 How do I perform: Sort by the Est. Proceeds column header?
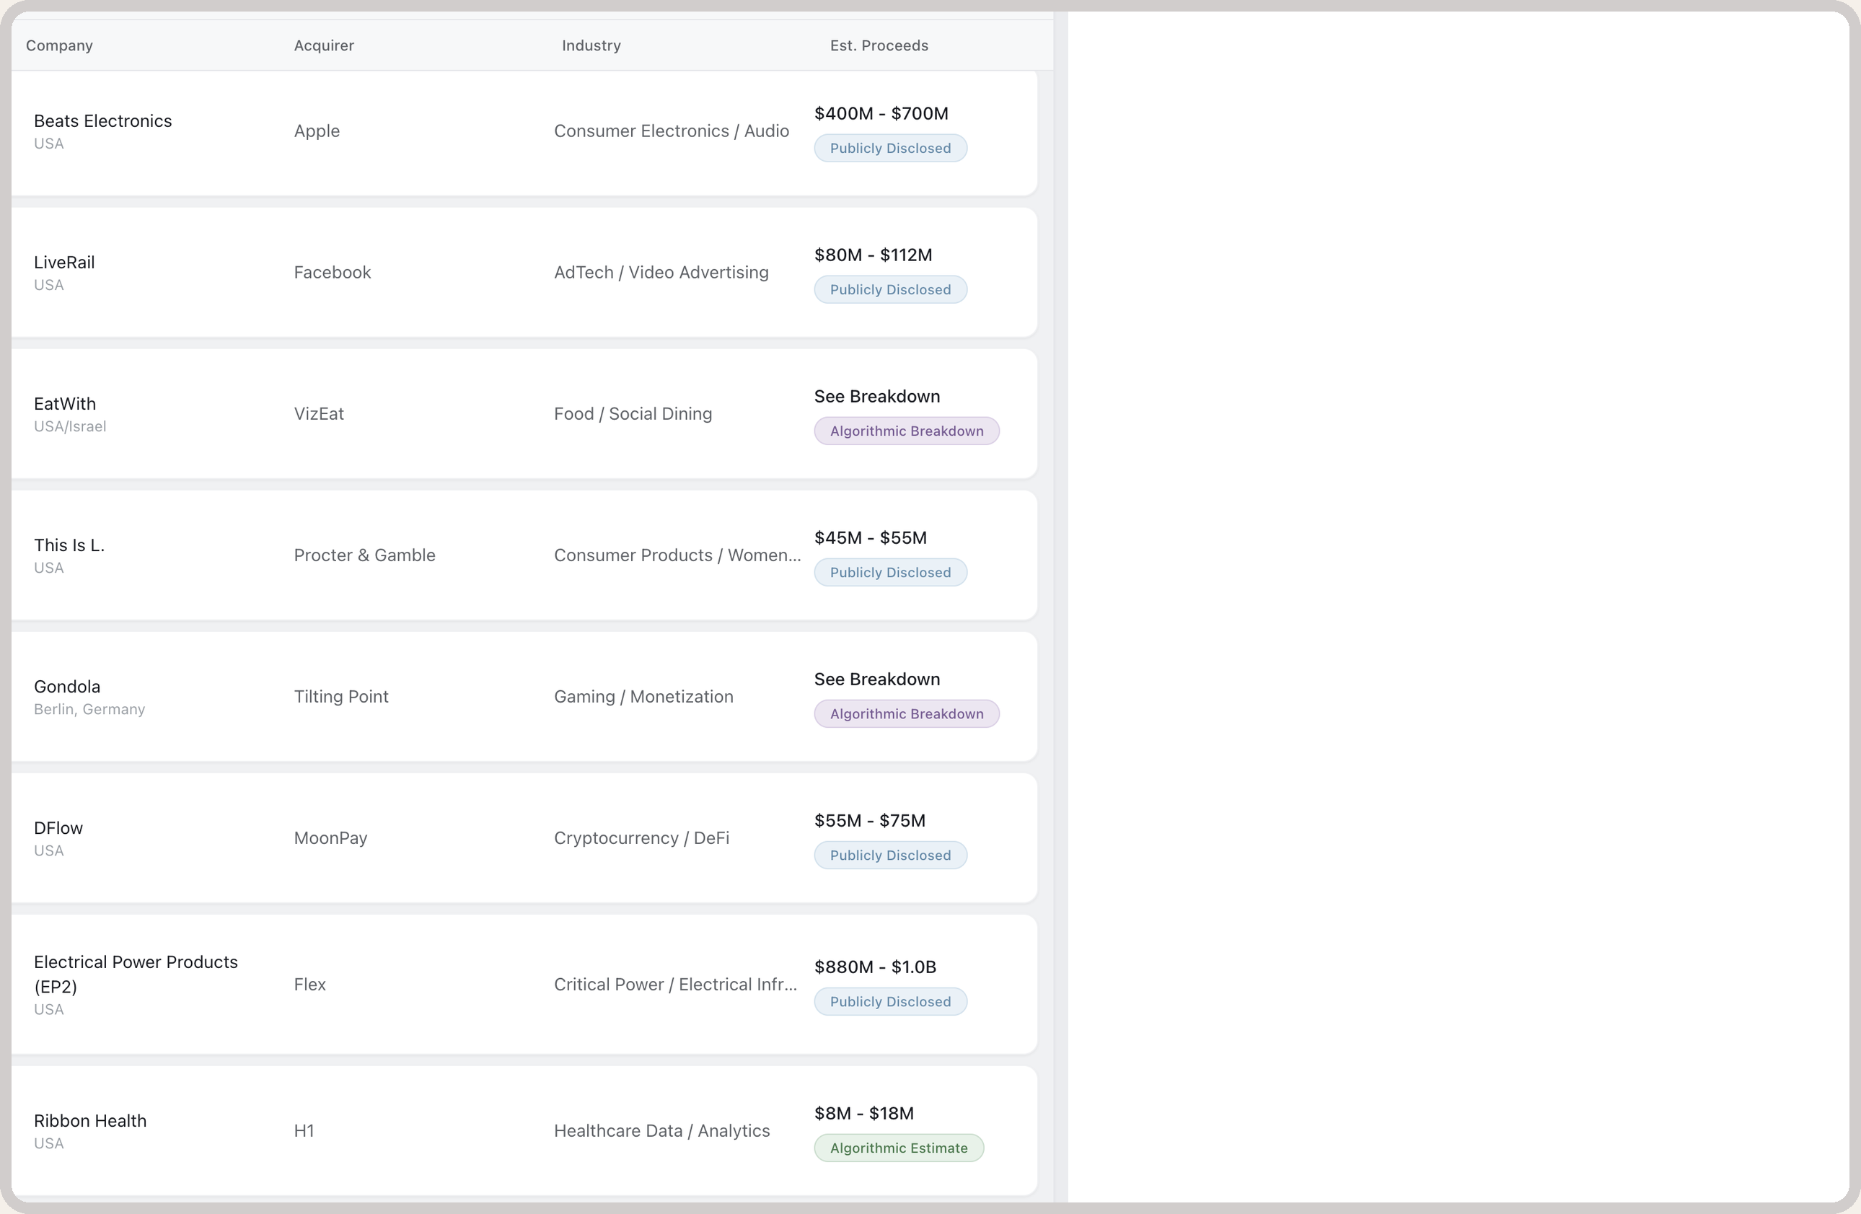tap(879, 45)
